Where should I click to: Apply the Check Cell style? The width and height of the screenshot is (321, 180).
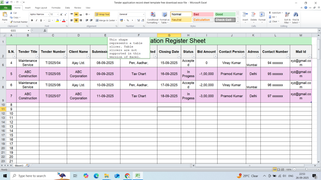coord(225,20)
